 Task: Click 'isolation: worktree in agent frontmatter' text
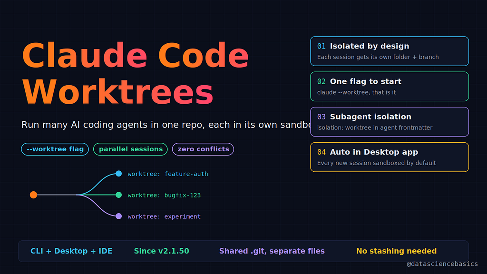click(x=375, y=127)
